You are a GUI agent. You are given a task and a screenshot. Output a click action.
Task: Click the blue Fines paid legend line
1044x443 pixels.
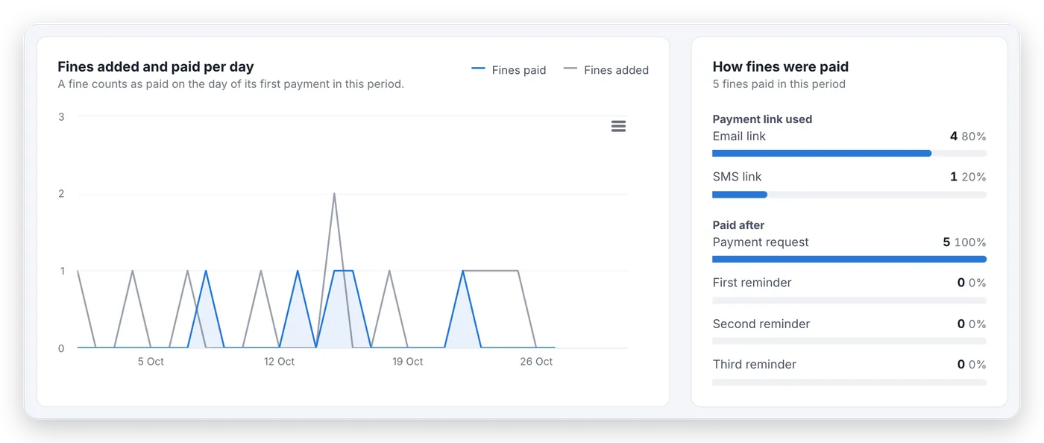[478, 69]
